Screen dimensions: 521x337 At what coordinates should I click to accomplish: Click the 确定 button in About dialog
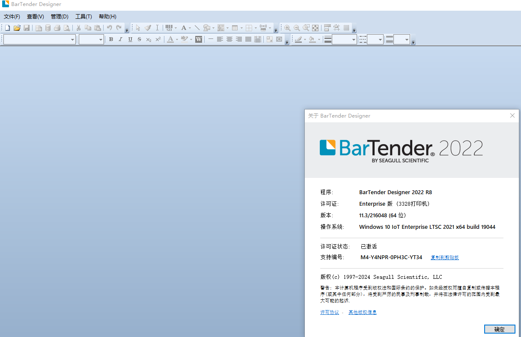point(500,329)
